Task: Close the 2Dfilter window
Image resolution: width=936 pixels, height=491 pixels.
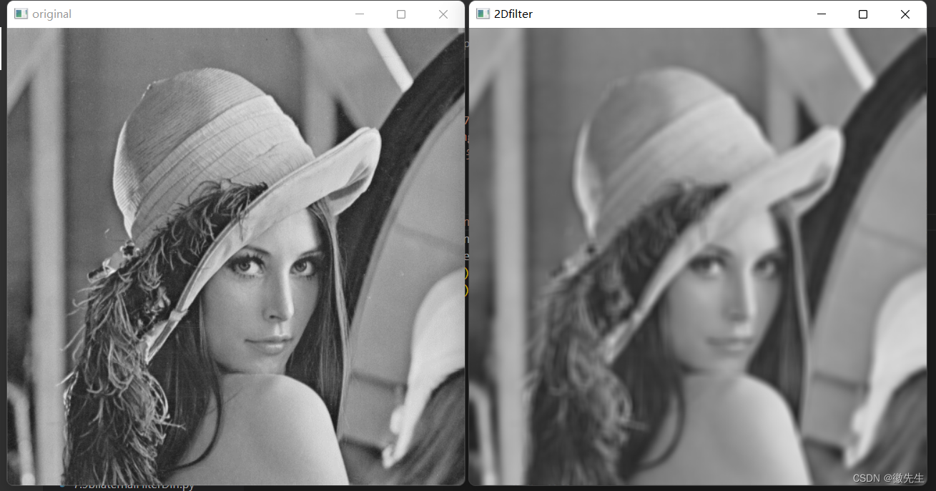Action: pos(905,14)
